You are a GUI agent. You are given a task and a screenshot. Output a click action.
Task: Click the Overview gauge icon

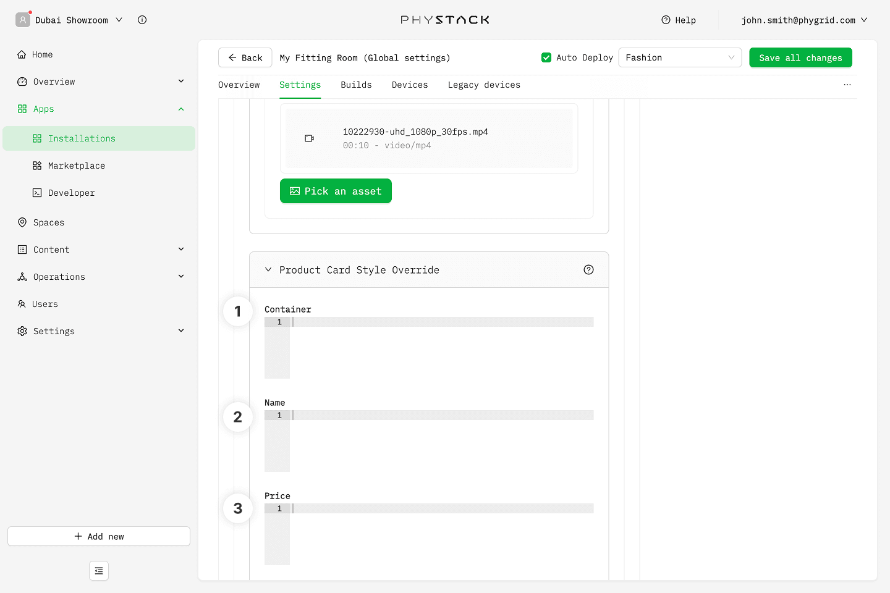pos(22,82)
